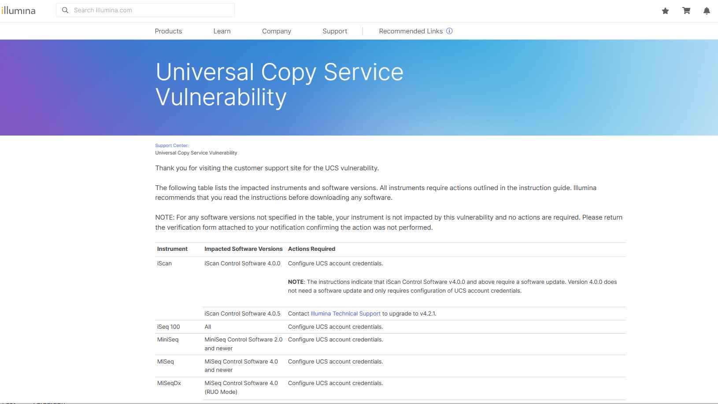Click the search magnifier icon
The width and height of the screenshot is (718, 404).
click(65, 10)
